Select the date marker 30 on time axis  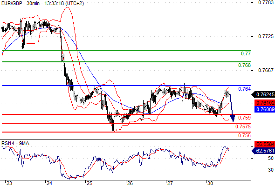point(210,183)
